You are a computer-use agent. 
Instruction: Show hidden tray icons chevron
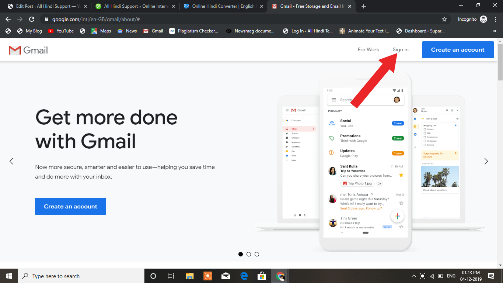(x=413, y=276)
